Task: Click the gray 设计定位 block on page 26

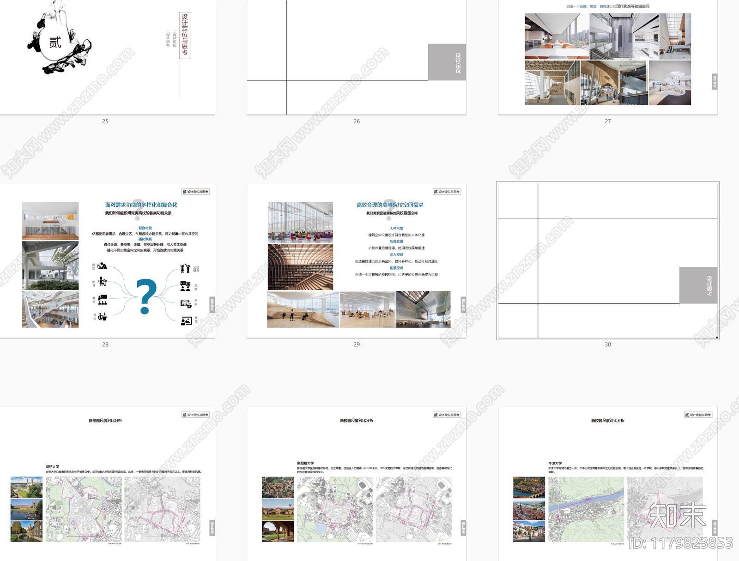Action: 447,62
